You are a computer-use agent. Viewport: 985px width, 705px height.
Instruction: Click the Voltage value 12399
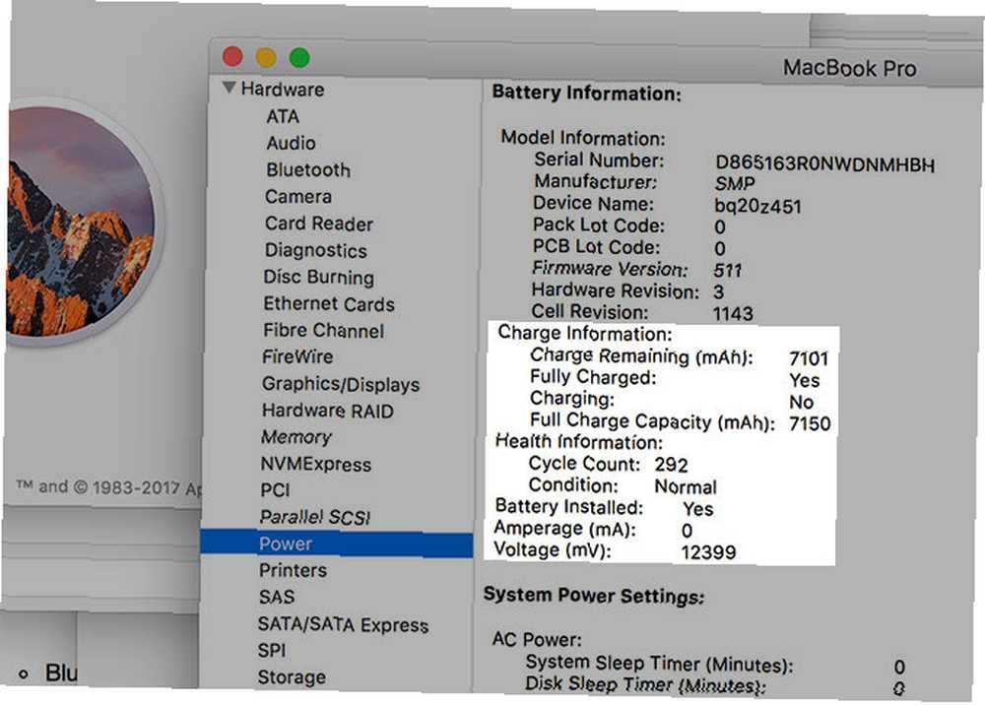pyautogui.click(x=708, y=552)
